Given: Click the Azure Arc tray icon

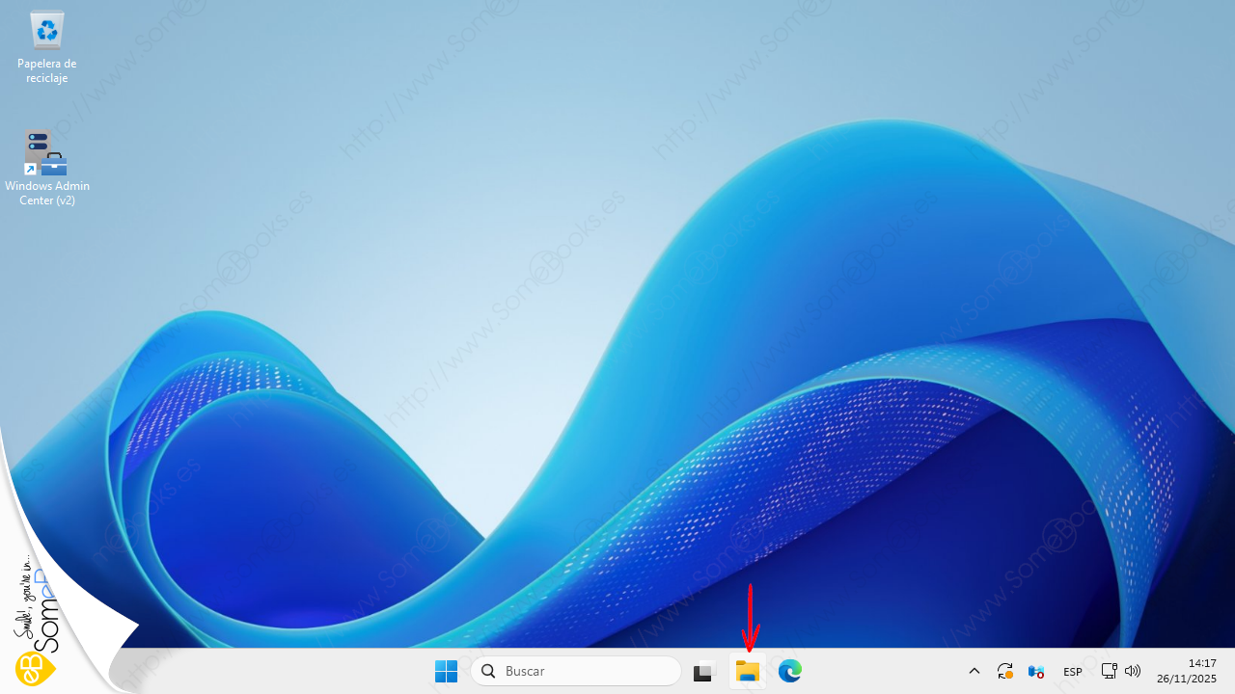Looking at the screenshot, I should (x=1036, y=671).
